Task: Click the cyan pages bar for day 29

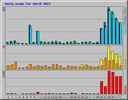Action: (x=113, y=29)
